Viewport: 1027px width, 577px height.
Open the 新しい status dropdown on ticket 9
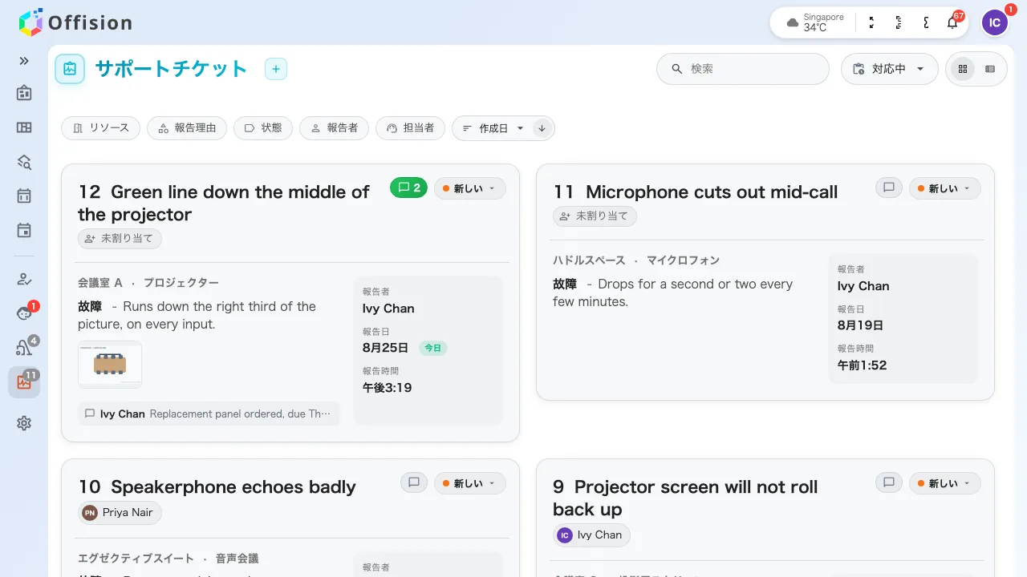click(x=944, y=483)
